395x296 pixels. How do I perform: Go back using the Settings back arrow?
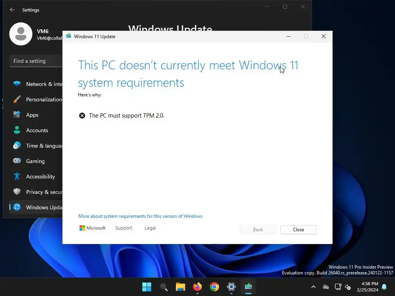point(12,10)
